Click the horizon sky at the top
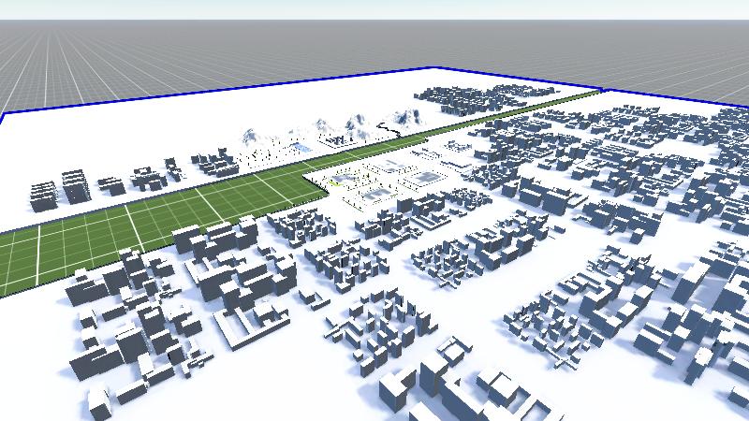The height and width of the screenshot is (421, 749). (x=374, y=9)
